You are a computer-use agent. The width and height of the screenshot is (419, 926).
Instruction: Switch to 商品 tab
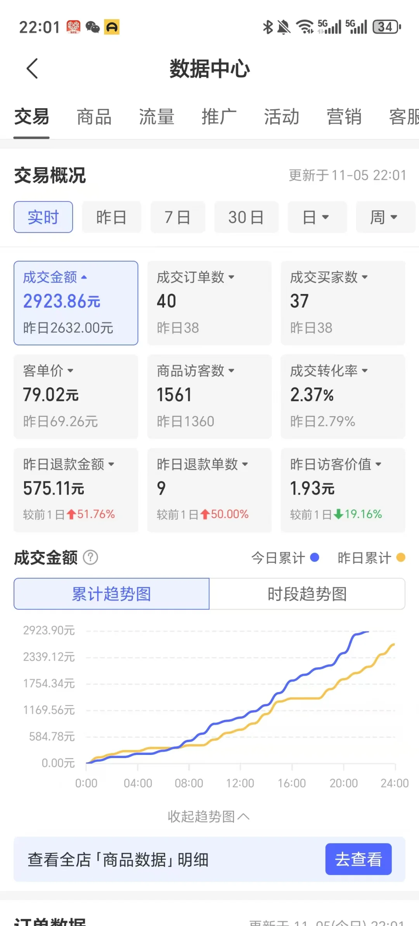(94, 117)
